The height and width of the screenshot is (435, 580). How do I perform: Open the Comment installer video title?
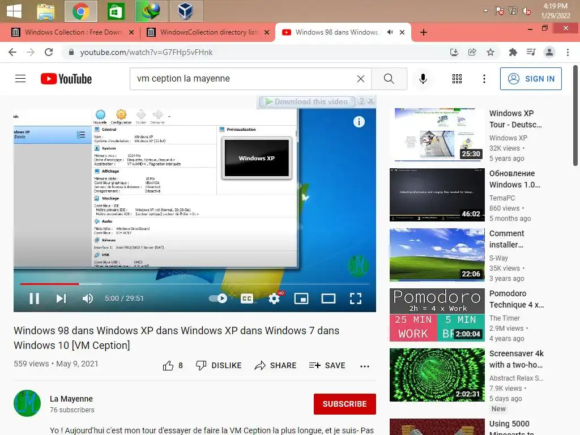pyautogui.click(x=507, y=239)
